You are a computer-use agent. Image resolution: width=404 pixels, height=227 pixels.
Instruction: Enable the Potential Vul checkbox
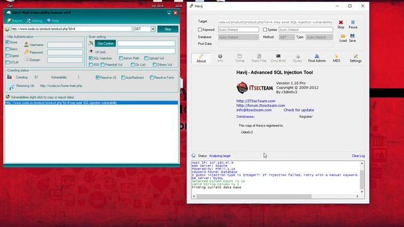pyautogui.click(x=102, y=65)
